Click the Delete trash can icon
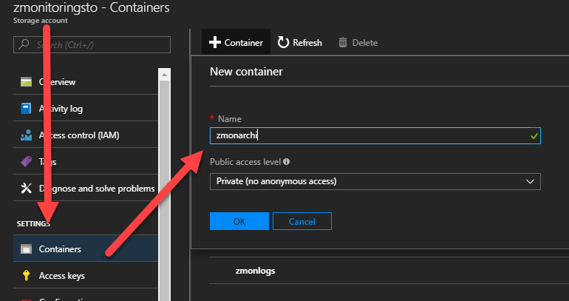569x301 pixels. tap(343, 43)
